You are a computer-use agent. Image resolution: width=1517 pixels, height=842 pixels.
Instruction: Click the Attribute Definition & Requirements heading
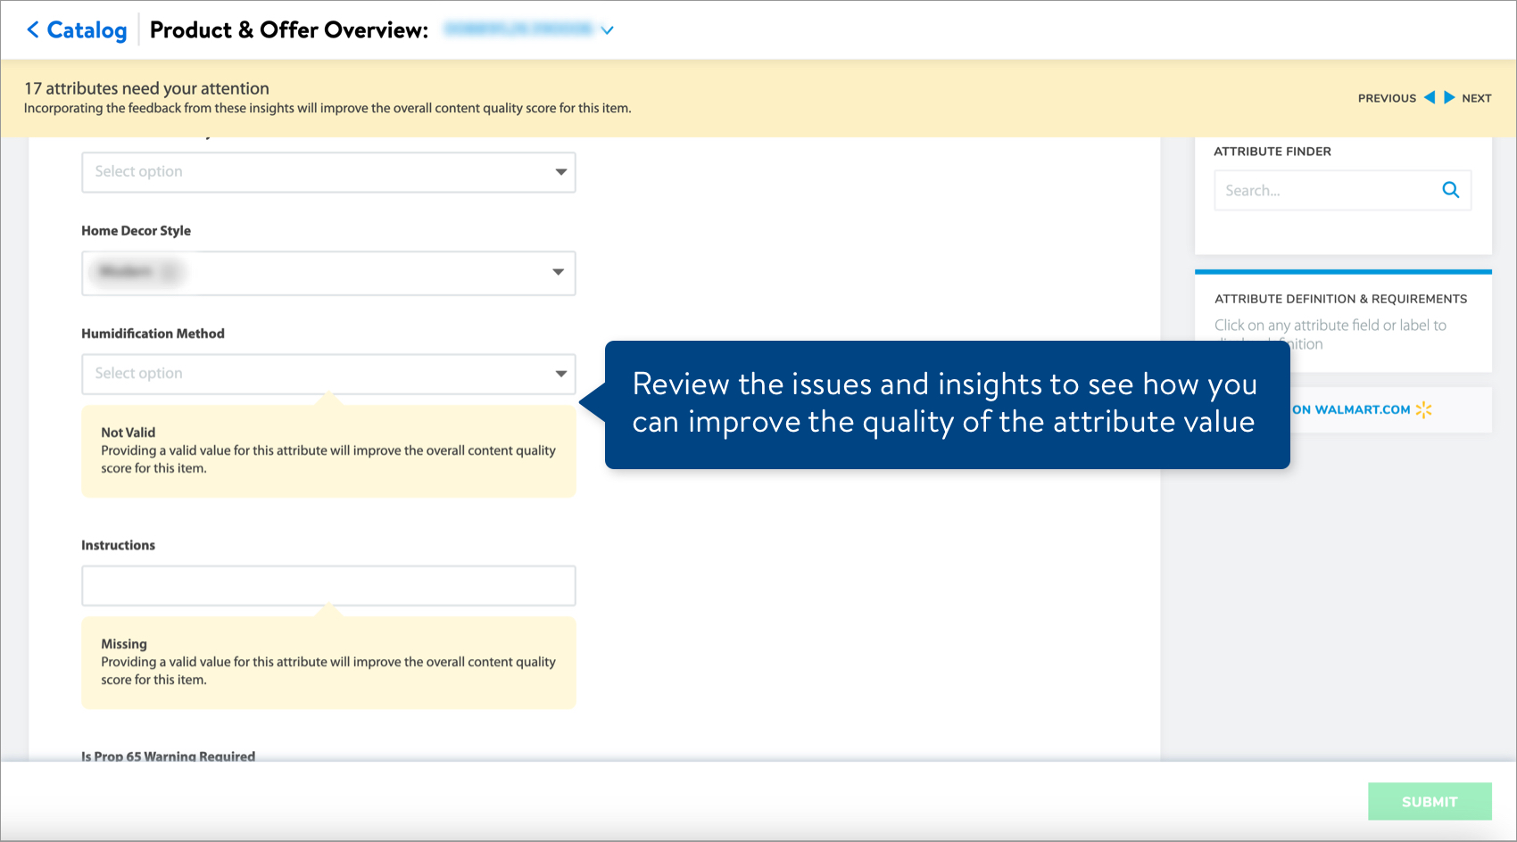click(x=1340, y=299)
